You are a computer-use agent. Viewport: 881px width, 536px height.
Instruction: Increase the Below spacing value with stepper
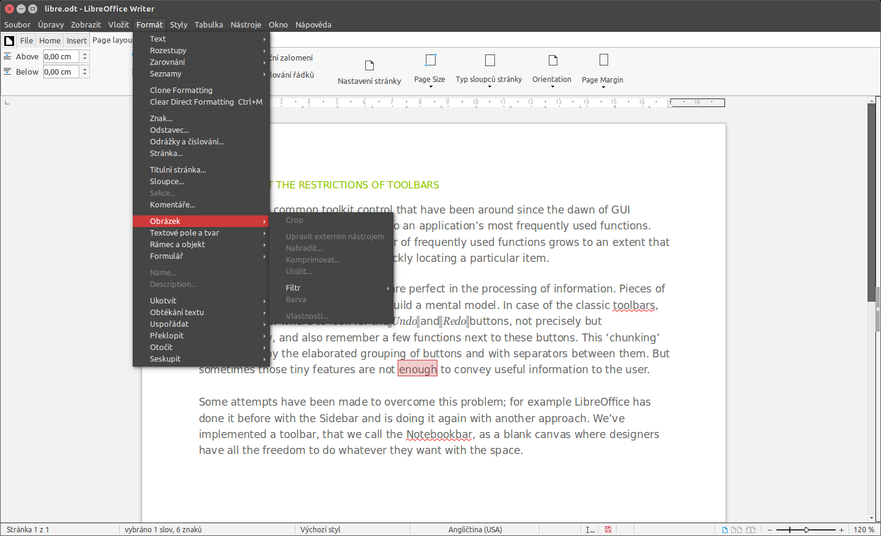pyautogui.click(x=85, y=69)
